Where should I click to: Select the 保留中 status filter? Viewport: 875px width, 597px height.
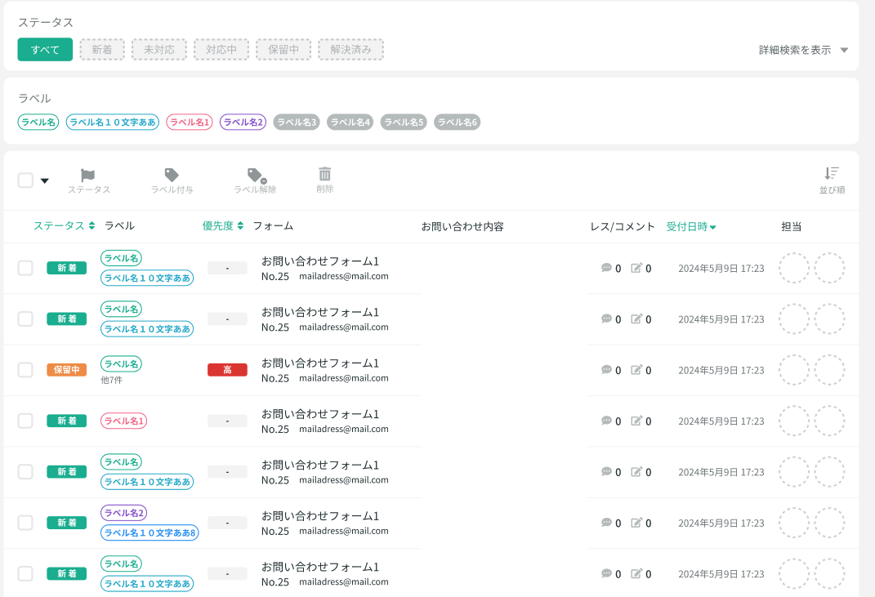(283, 50)
